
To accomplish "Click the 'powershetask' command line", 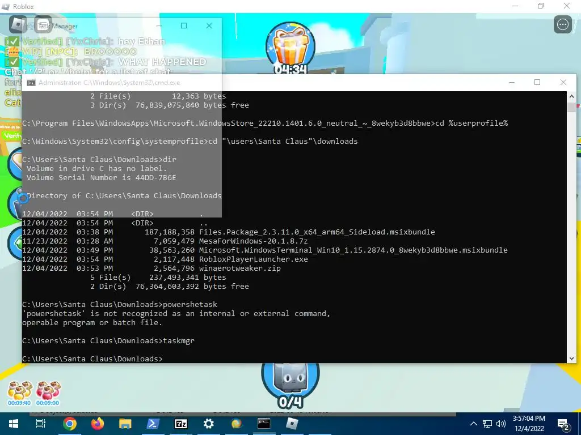I will (120, 304).
